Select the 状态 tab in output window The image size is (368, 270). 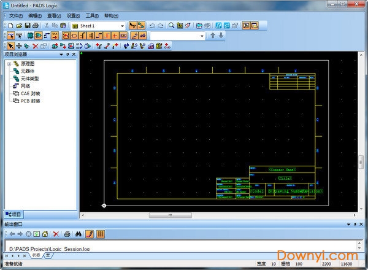click(x=36, y=255)
